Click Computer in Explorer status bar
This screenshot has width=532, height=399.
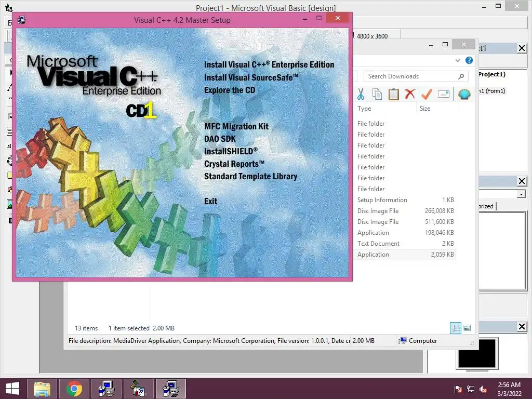pyautogui.click(x=418, y=341)
